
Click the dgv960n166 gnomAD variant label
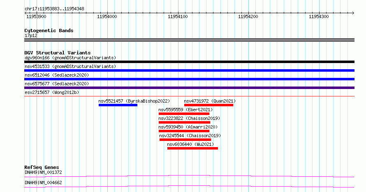[x=70, y=58]
